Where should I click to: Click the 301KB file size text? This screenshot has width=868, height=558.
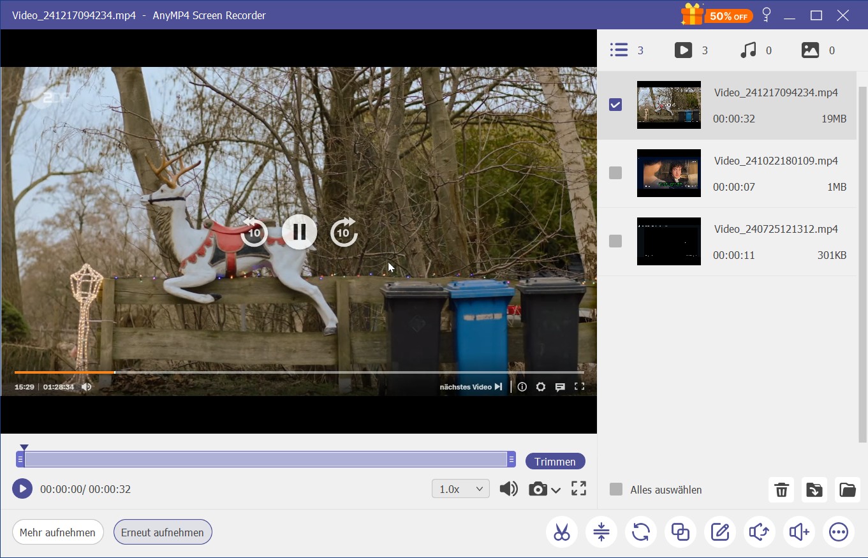pos(832,255)
